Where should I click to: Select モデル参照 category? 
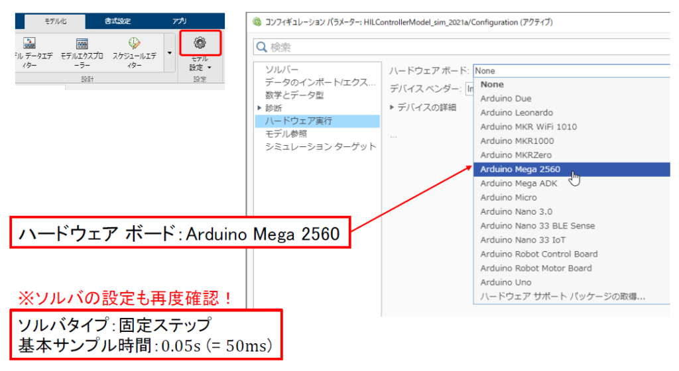point(286,134)
